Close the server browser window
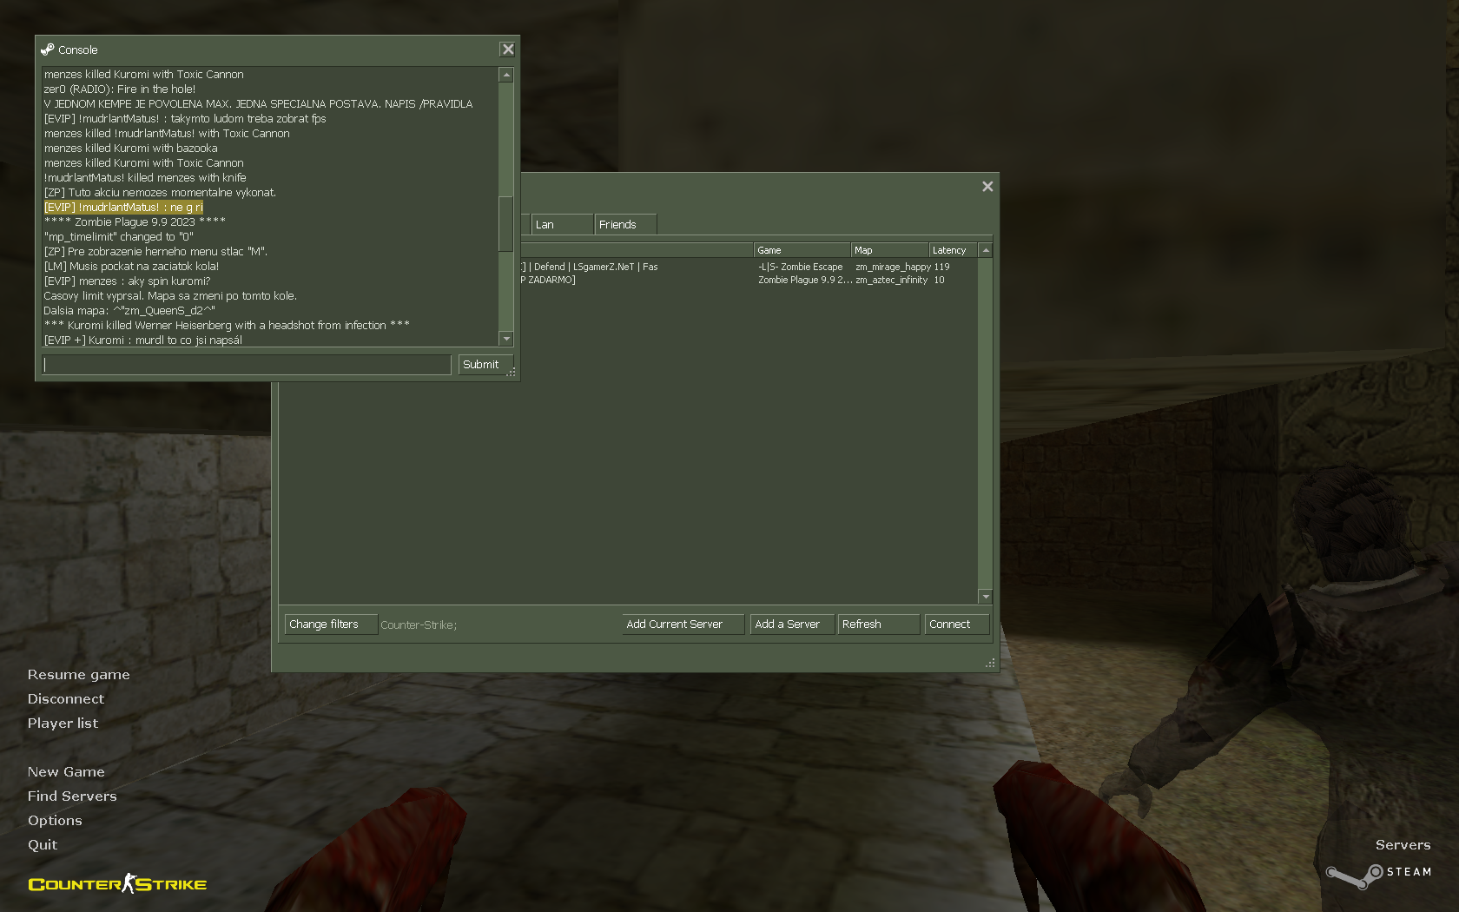Image resolution: width=1459 pixels, height=912 pixels. point(987,187)
